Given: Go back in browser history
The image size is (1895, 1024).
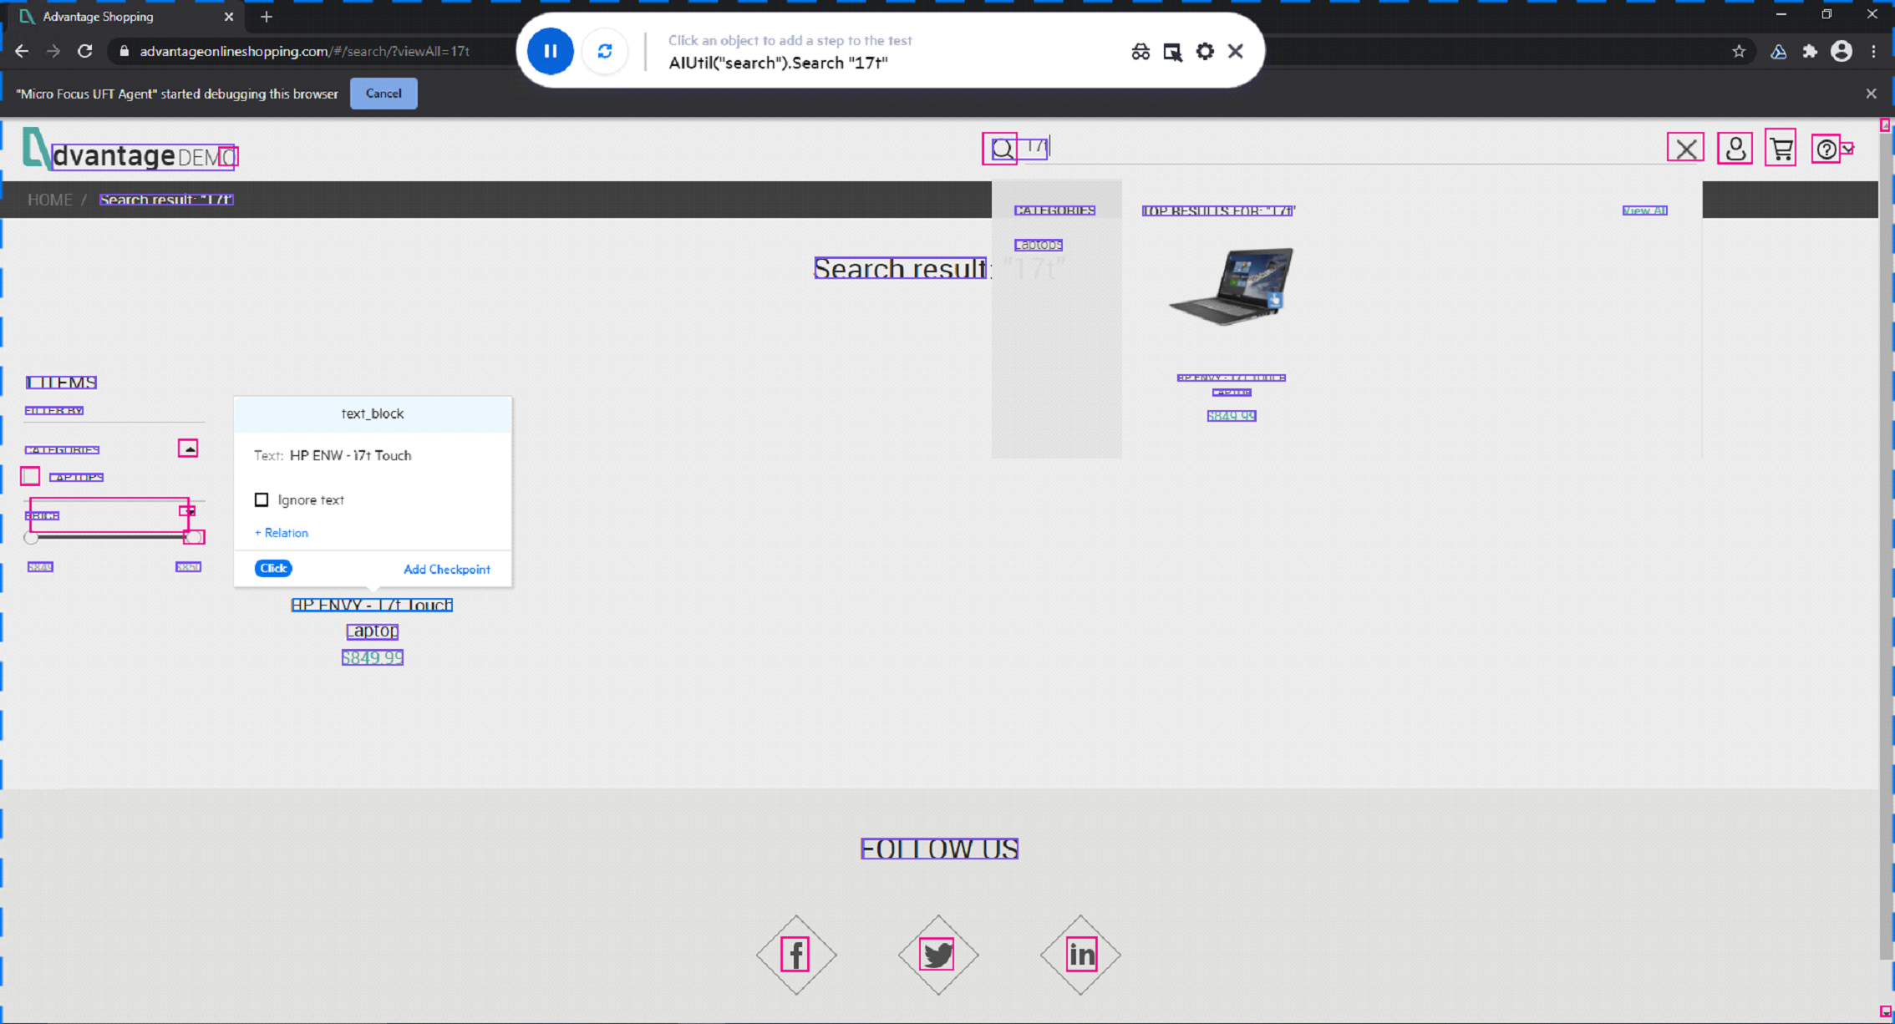Looking at the screenshot, I should [22, 51].
